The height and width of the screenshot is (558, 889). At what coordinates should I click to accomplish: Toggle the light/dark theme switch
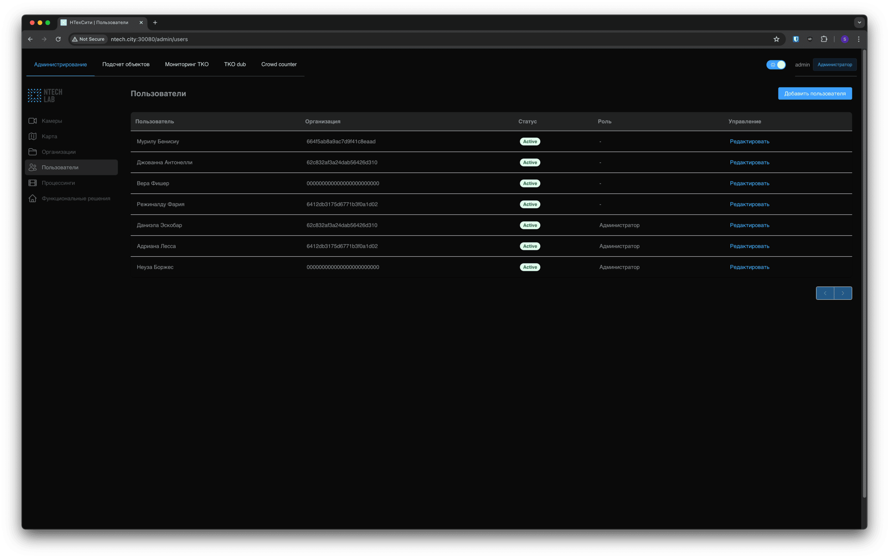tap(776, 65)
